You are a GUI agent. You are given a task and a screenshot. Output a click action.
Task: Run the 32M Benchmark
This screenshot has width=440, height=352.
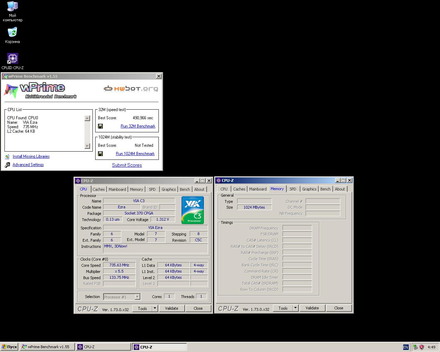(138, 126)
